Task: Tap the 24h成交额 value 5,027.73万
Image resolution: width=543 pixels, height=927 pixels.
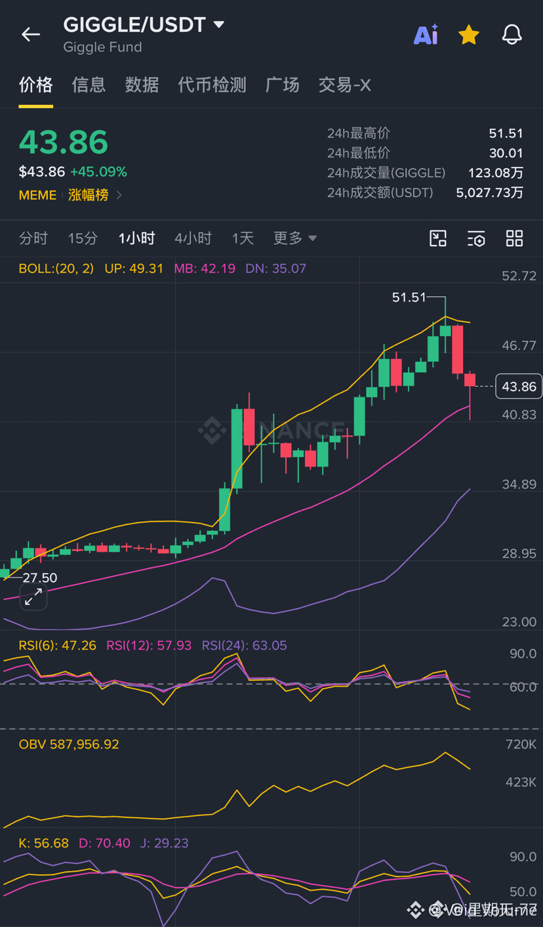Action: tap(489, 192)
